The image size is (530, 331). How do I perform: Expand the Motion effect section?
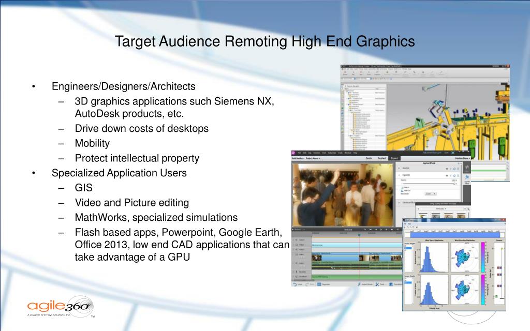399,168
